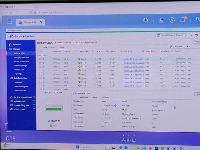Open Snapshot Vault in the sidebar

tap(20, 91)
